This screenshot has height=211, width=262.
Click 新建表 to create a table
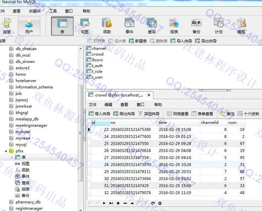tap(138, 41)
